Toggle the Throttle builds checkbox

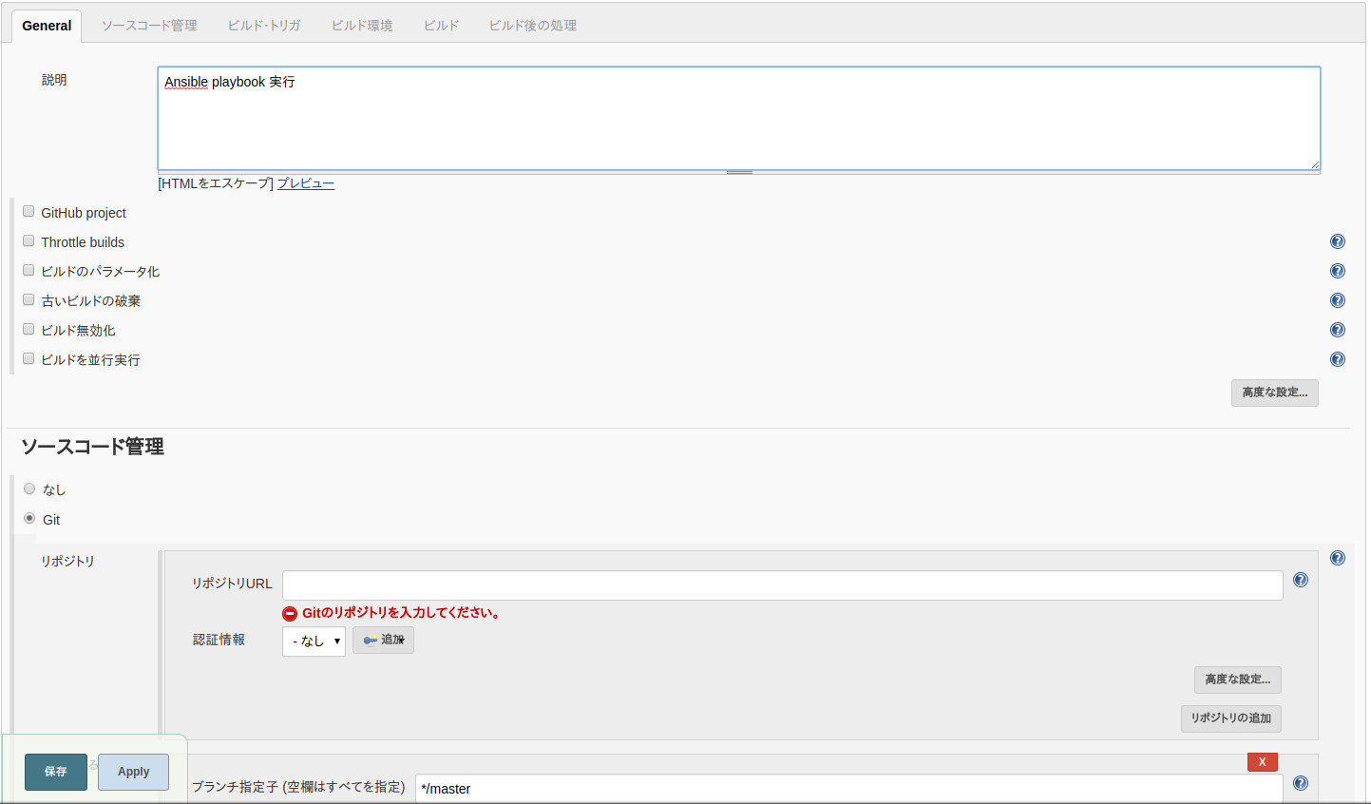(29, 241)
